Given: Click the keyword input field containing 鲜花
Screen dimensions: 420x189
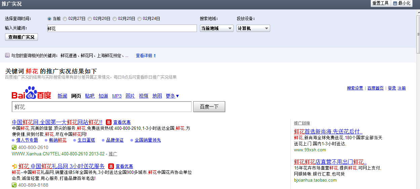Looking at the screenshot, I should point(122,29).
